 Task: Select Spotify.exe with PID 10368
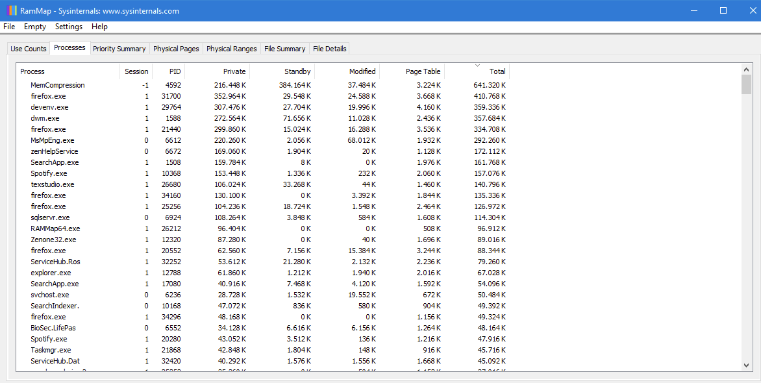[262, 173]
